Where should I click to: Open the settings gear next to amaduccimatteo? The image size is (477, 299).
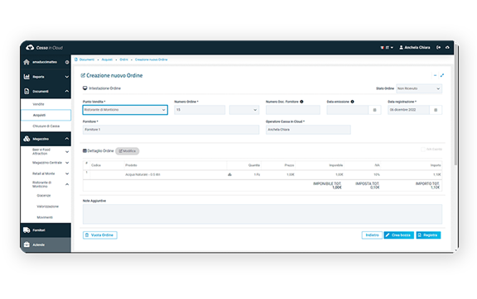(67, 62)
